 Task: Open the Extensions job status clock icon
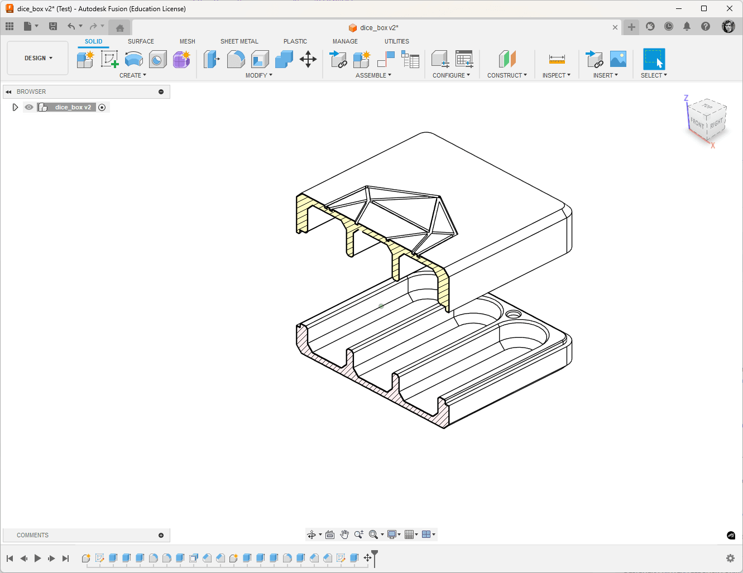click(x=669, y=26)
